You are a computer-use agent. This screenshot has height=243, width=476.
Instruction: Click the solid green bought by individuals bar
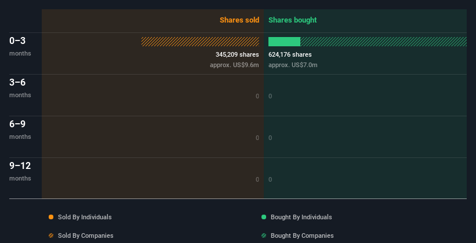coord(285,42)
